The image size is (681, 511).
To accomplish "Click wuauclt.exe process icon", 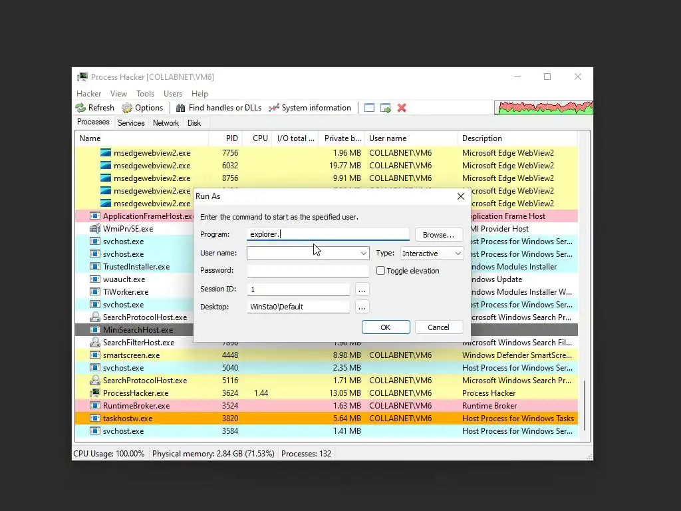I will pyautogui.click(x=94, y=279).
